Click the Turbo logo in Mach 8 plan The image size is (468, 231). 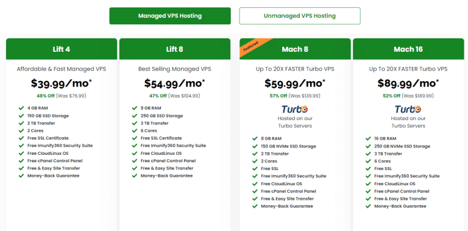pos(295,109)
